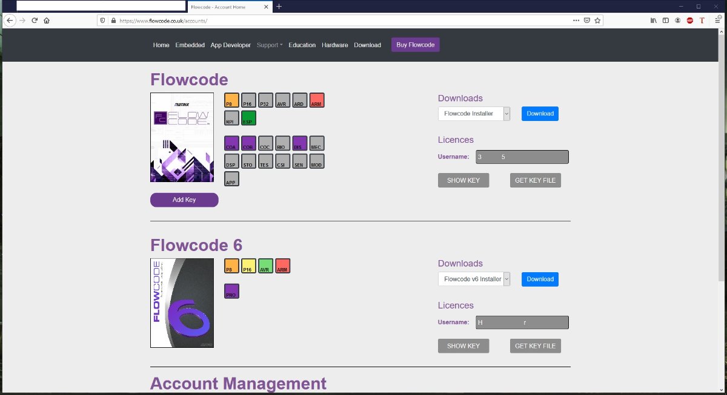The width and height of the screenshot is (727, 395).
Task: Click the SEN component tile
Action: click(300, 161)
